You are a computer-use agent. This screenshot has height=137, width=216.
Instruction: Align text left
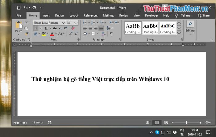[x=85, y=28]
